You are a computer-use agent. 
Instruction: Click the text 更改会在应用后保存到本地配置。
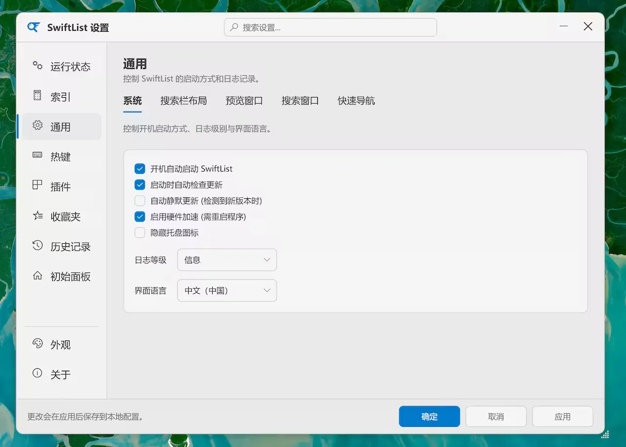tap(85, 417)
